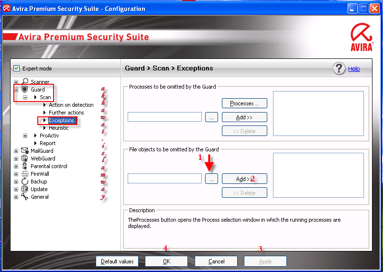The image size is (383, 272).
Task: Click the file object input field
Action: pos(164,179)
